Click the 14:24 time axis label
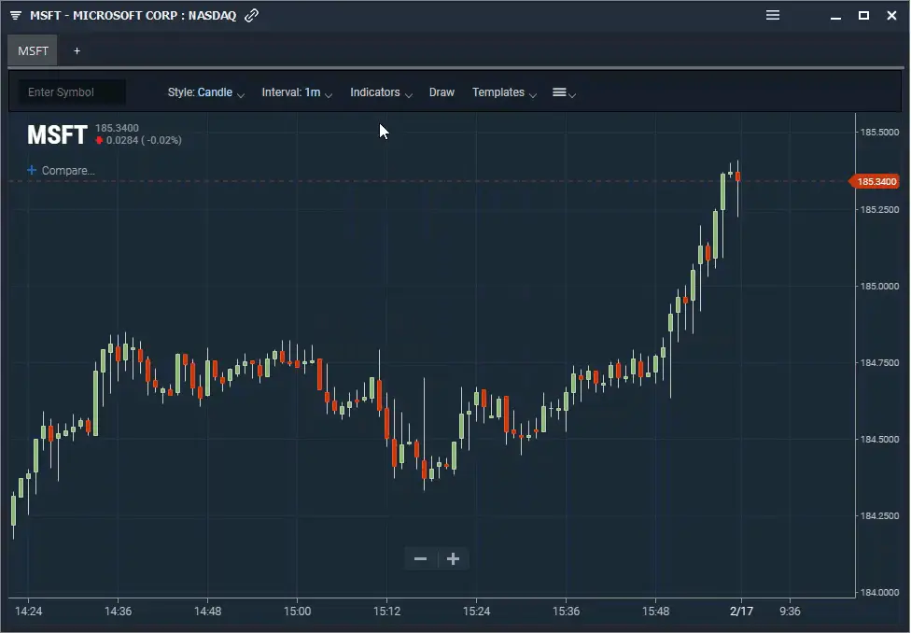The height and width of the screenshot is (633, 911). (28, 611)
